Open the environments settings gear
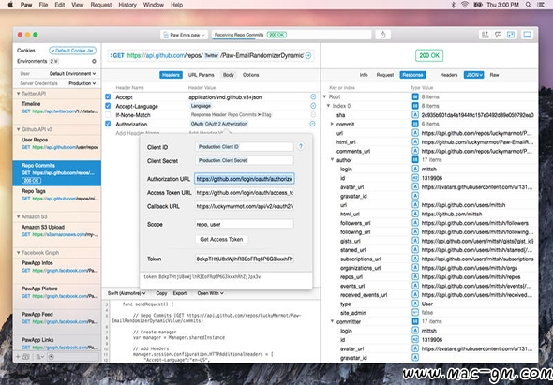The height and width of the screenshot is (385, 553). point(94,61)
